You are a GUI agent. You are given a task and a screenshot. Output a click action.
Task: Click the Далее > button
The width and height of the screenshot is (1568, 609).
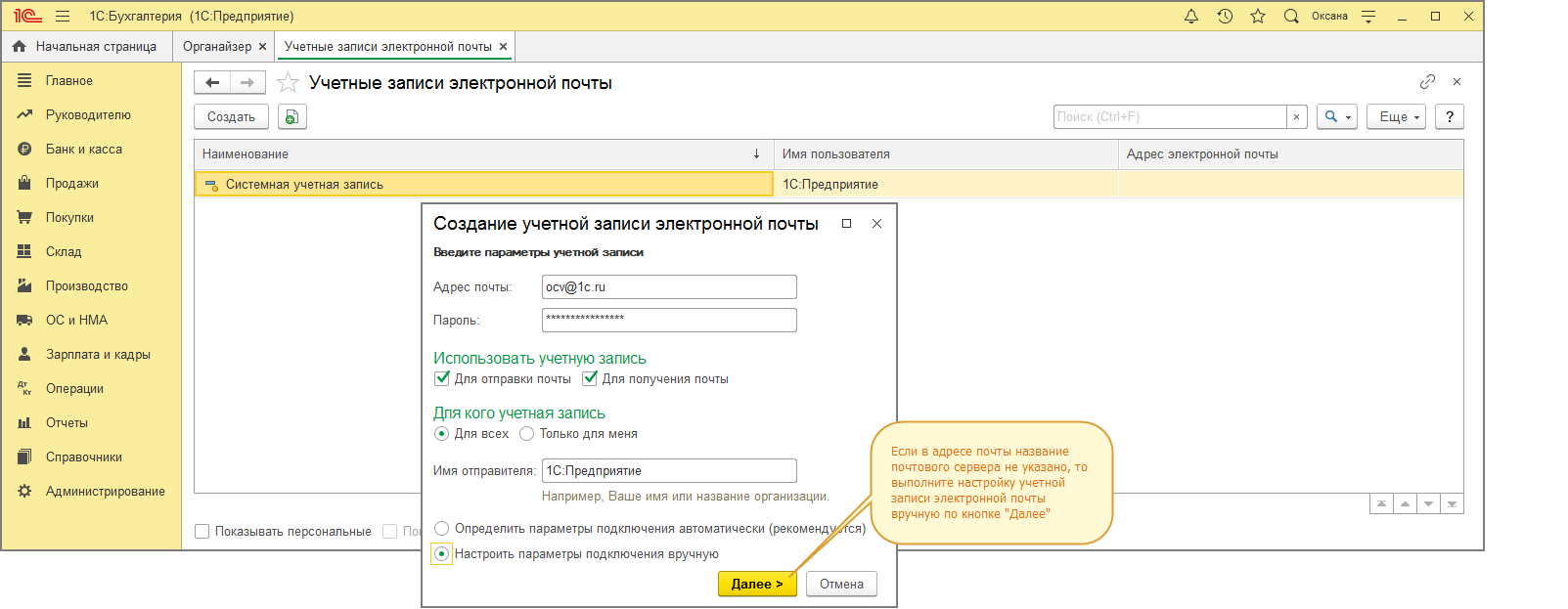click(x=757, y=584)
